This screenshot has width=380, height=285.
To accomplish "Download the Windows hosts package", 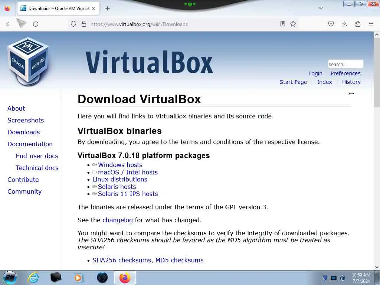I will point(120,165).
